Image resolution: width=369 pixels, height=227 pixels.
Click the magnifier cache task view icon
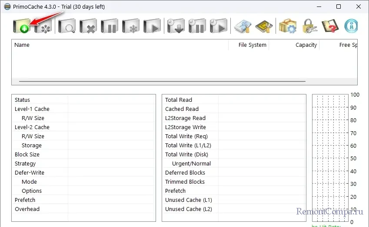tap(67, 26)
